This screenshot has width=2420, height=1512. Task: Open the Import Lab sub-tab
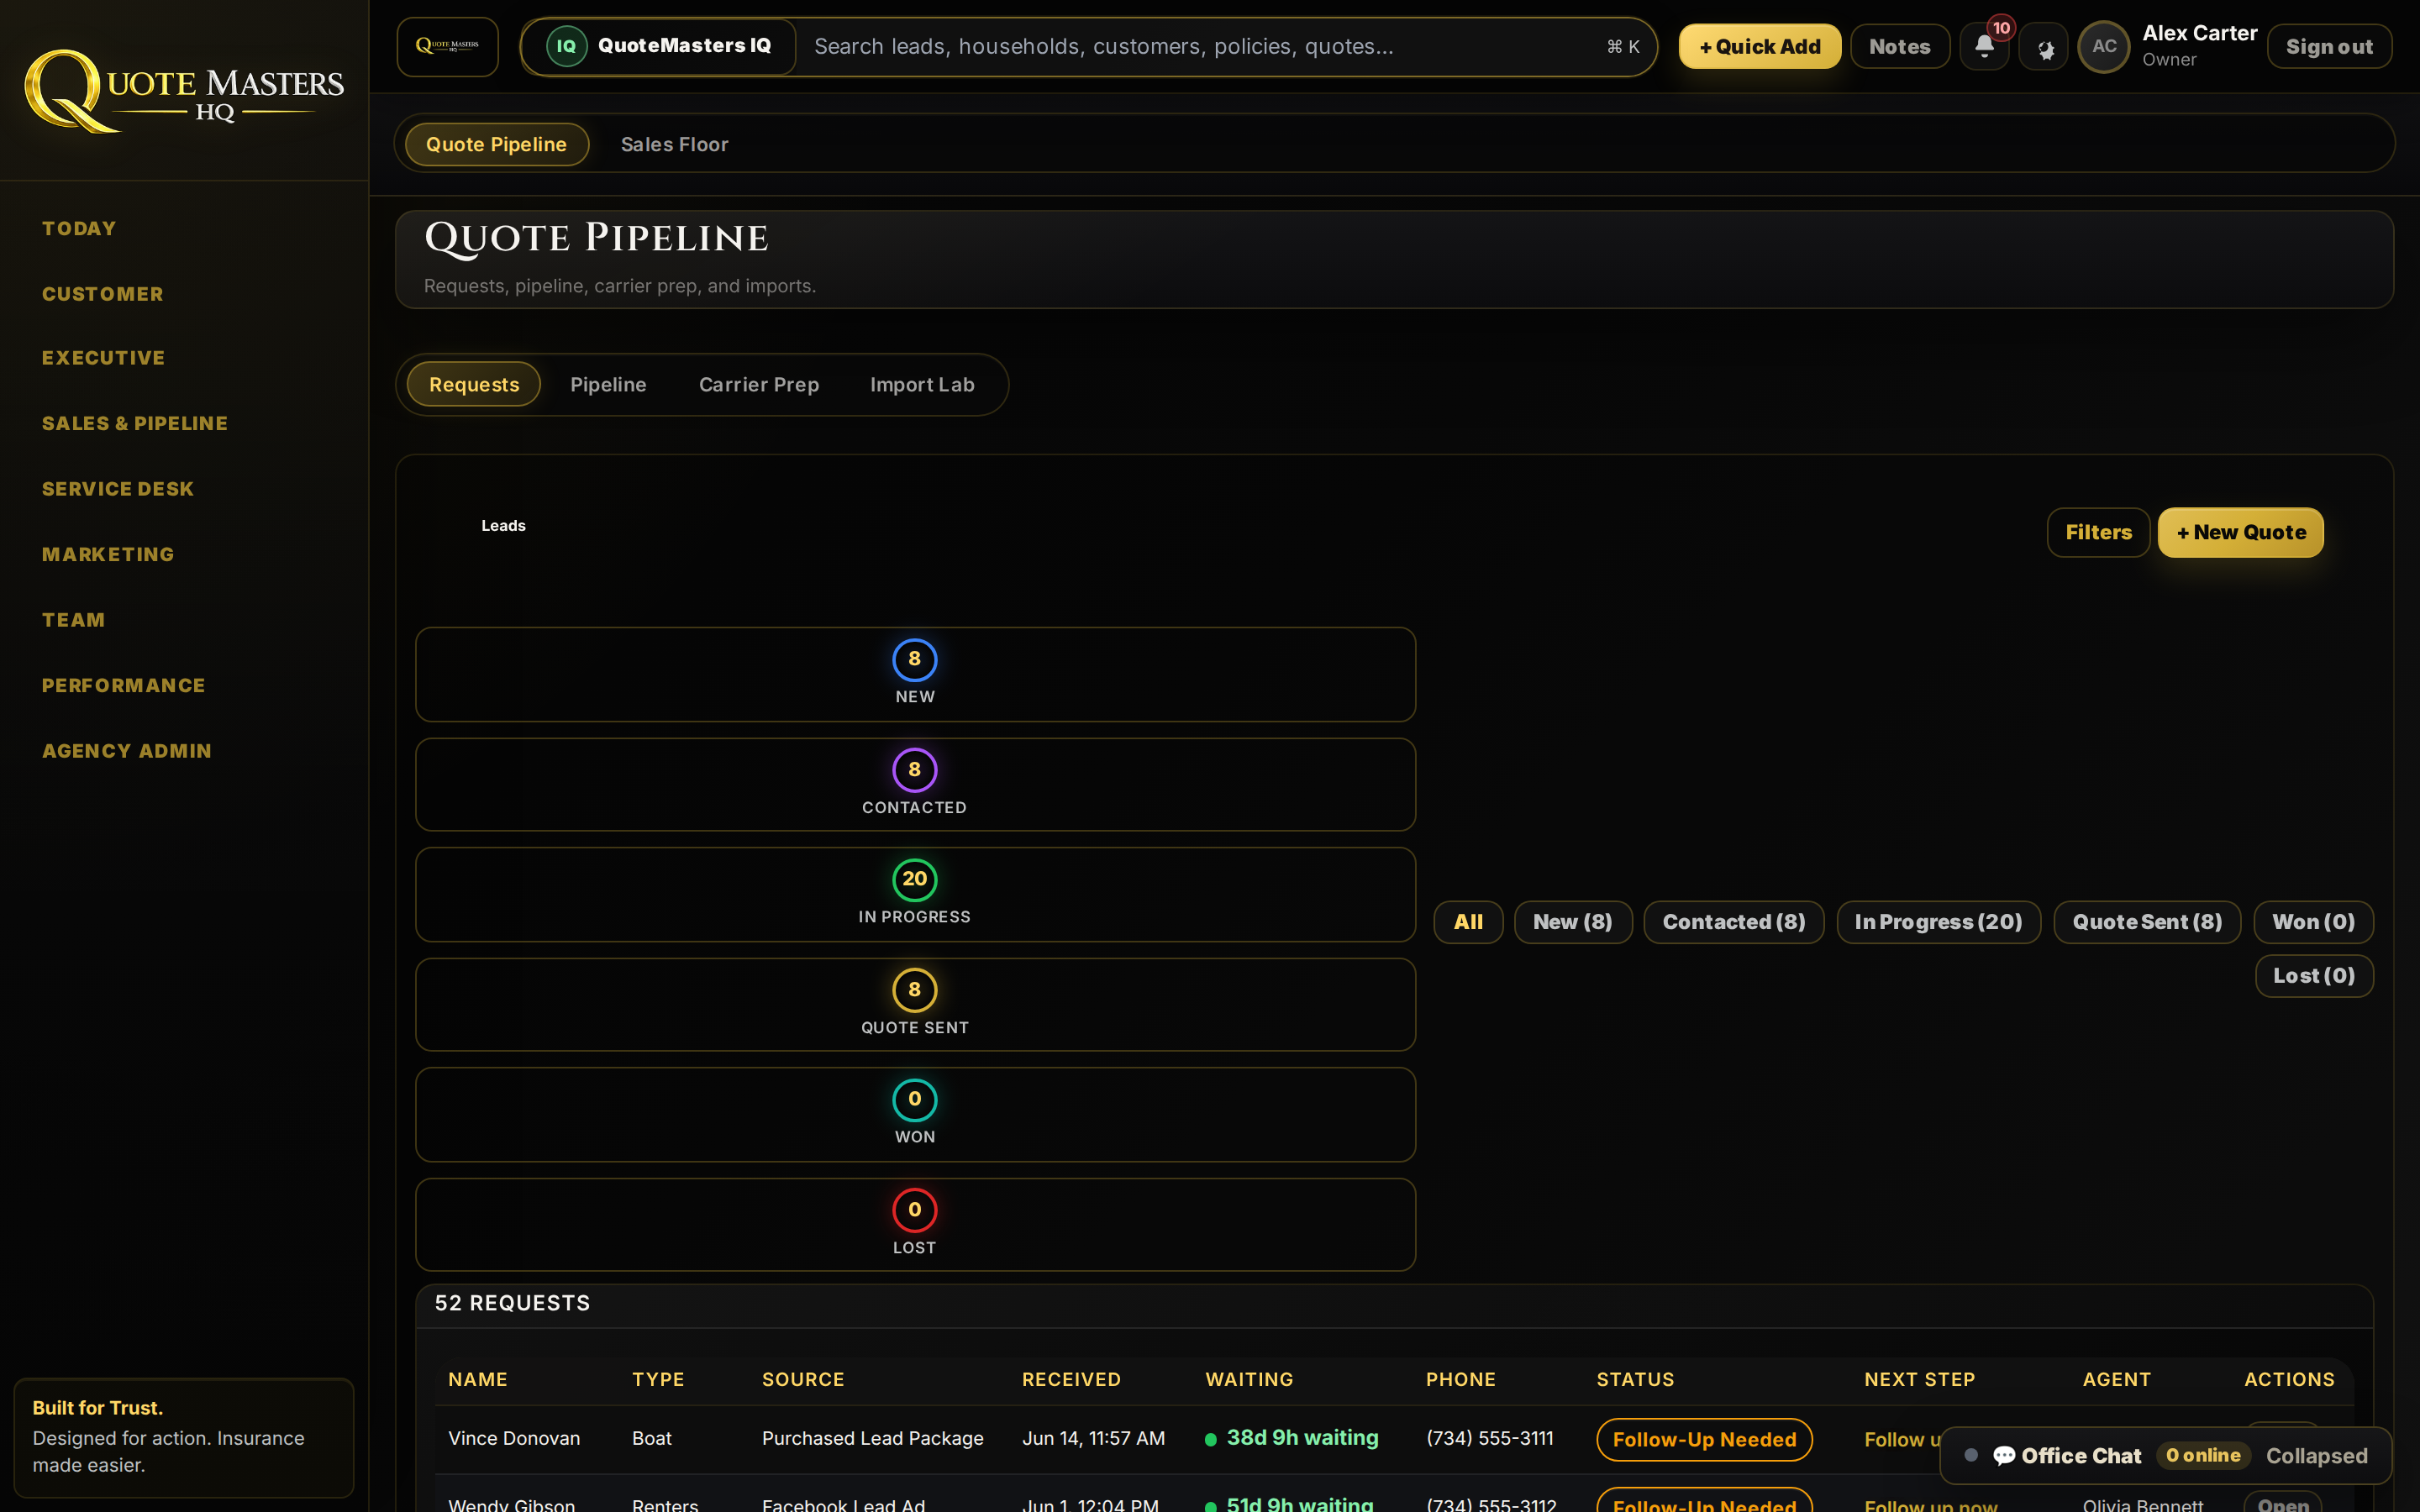[x=922, y=385]
